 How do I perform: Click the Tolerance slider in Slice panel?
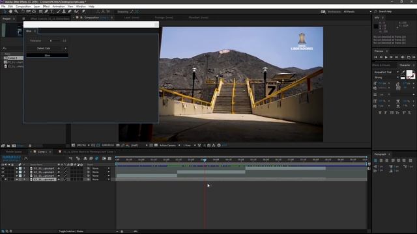pos(55,41)
